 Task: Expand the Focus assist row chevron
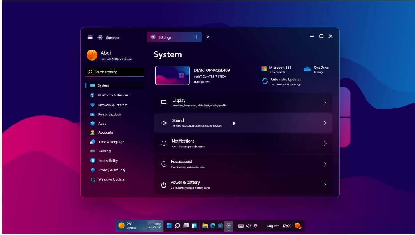tap(325, 164)
